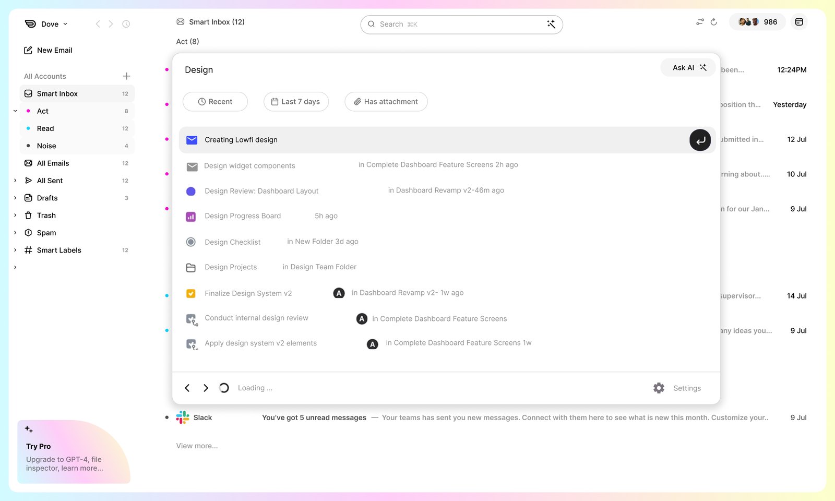
Task: Open Read category in sidebar
Action: (77, 128)
